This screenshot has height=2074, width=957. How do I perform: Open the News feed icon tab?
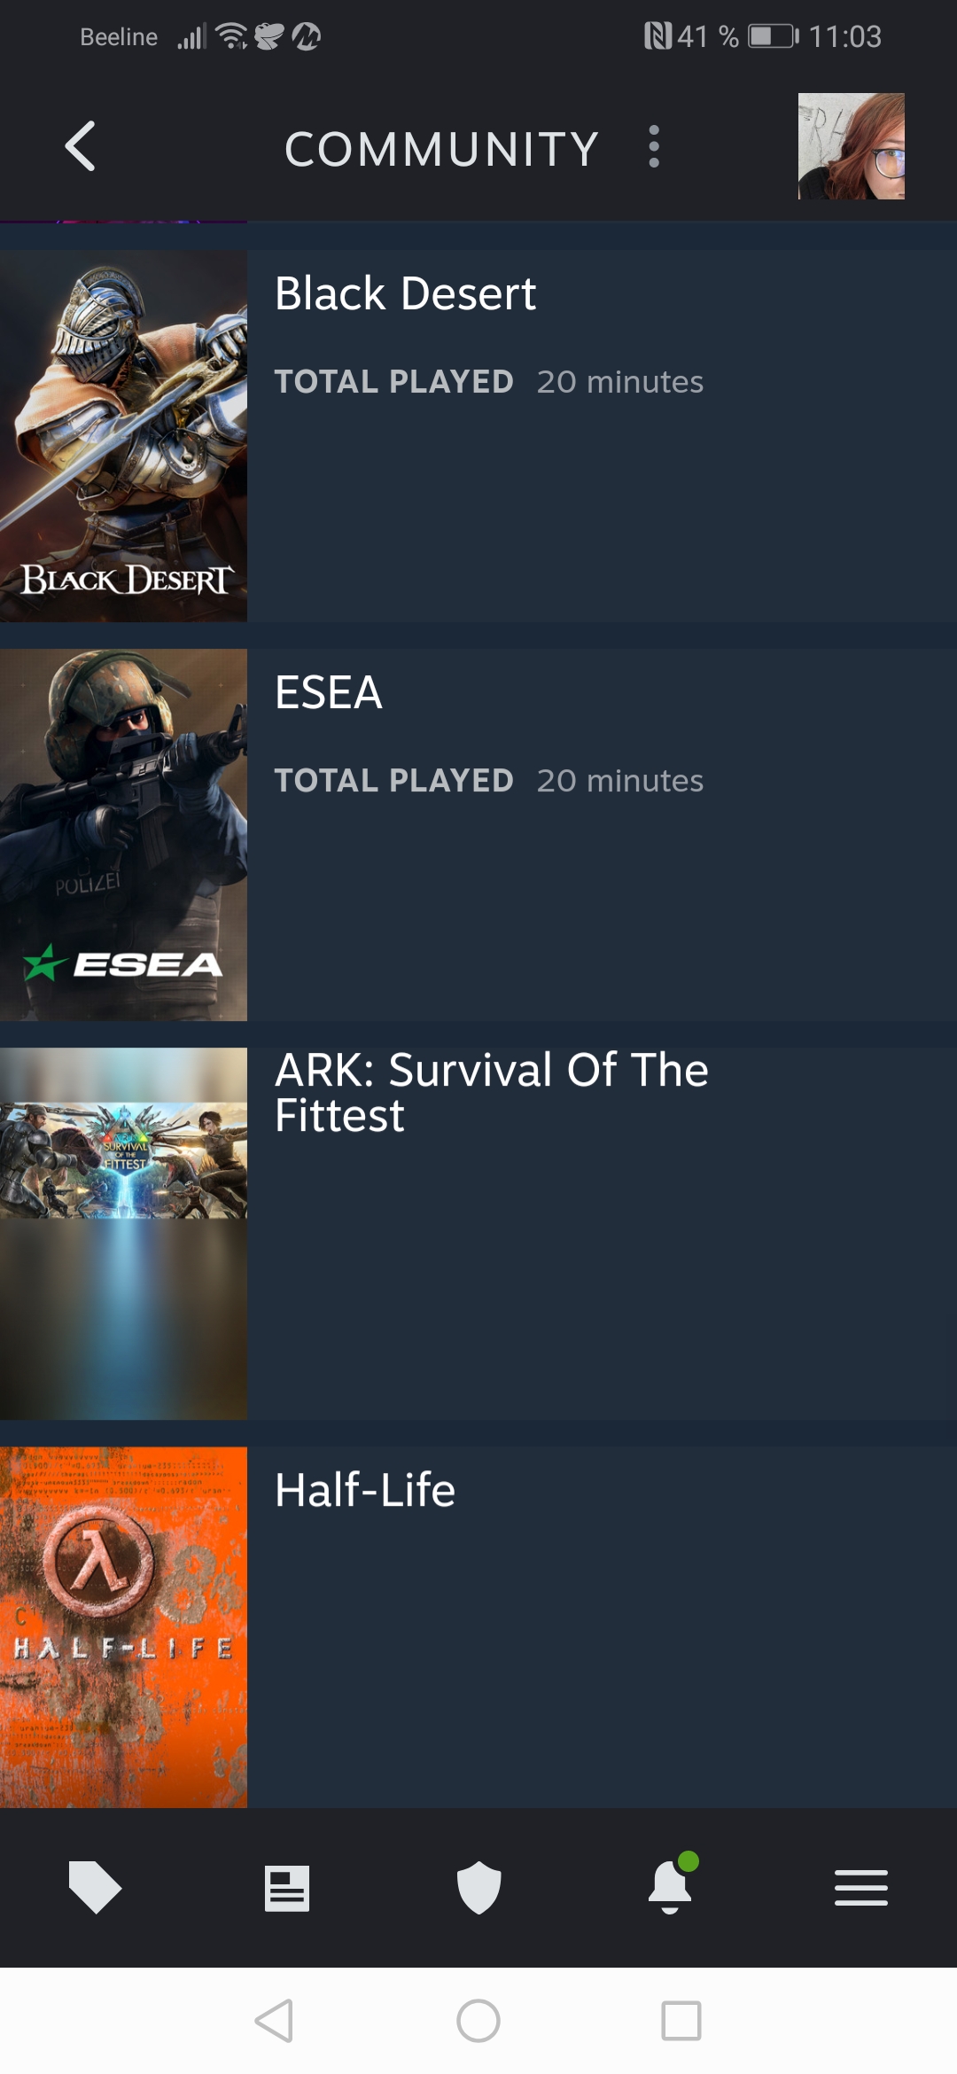coord(287,1888)
